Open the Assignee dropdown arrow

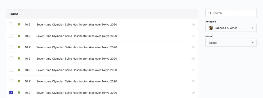pos(252,28)
